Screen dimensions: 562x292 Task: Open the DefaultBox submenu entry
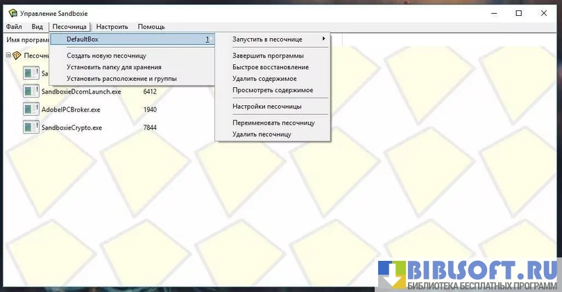132,39
